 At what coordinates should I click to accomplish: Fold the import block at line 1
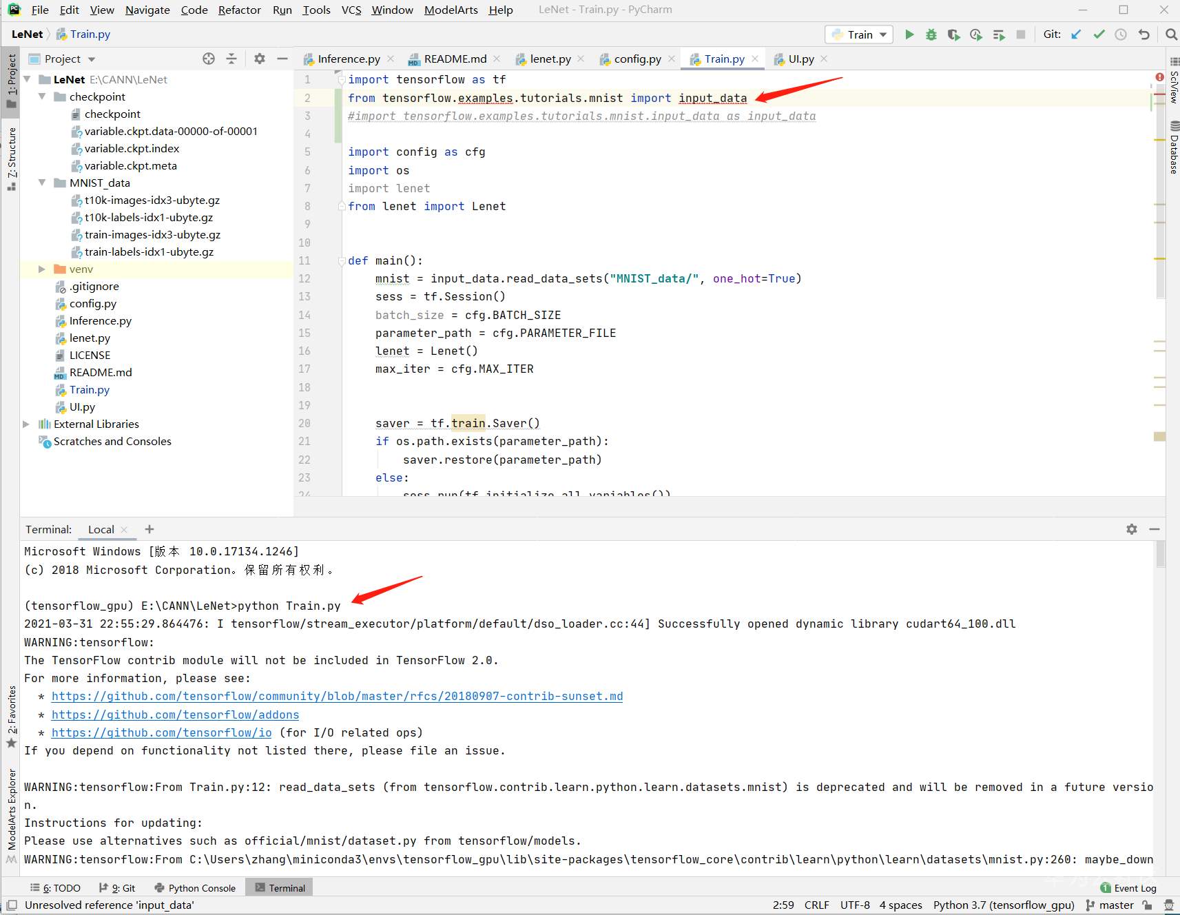(341, 80)
